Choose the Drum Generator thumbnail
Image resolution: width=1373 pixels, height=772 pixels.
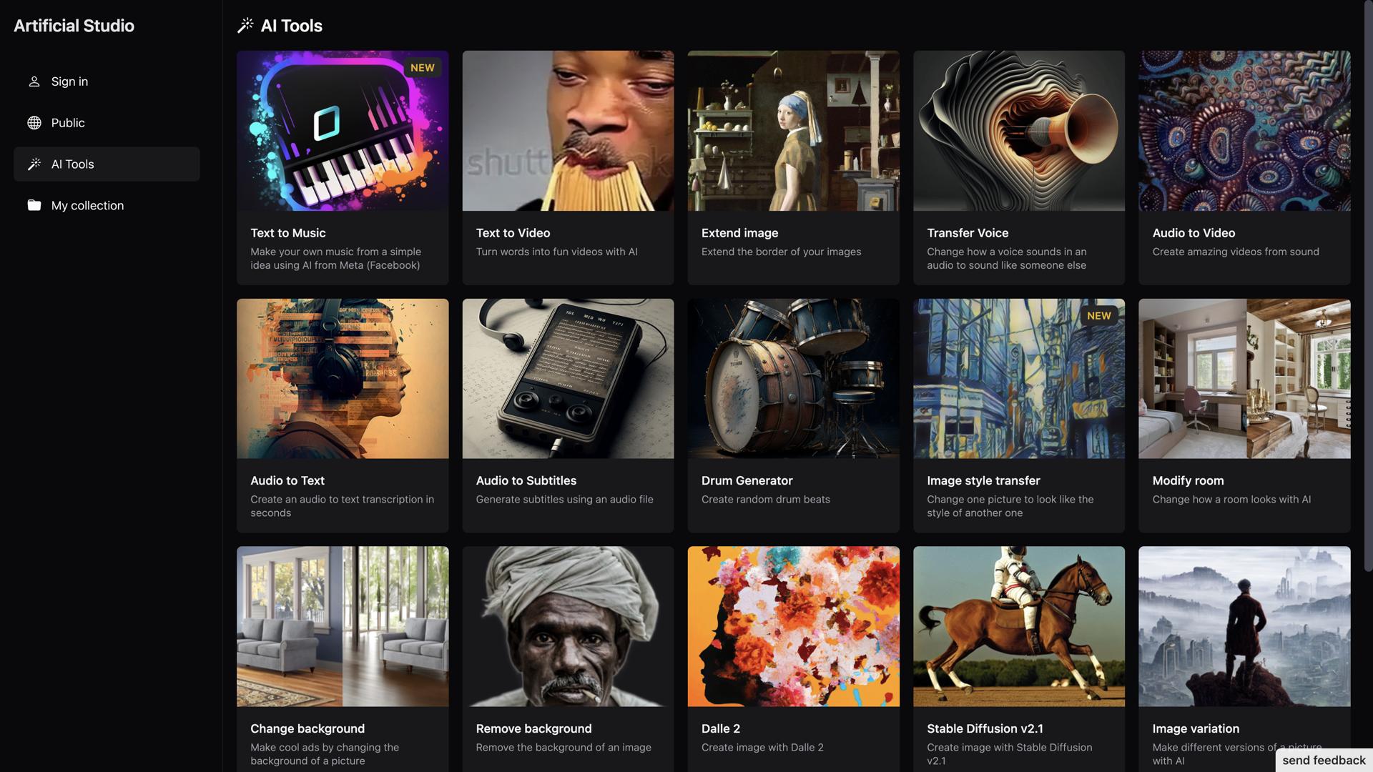(793, 379)
